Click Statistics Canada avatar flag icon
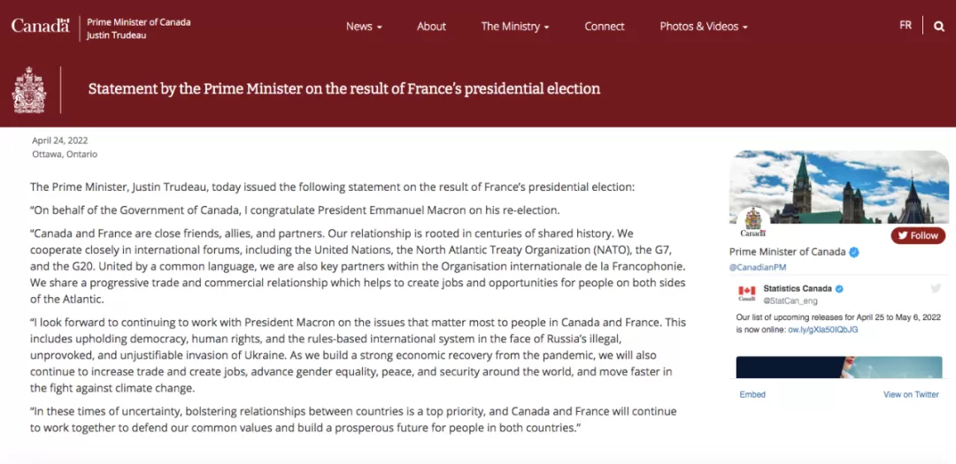 pyautogui.click(x=747, y=293)
